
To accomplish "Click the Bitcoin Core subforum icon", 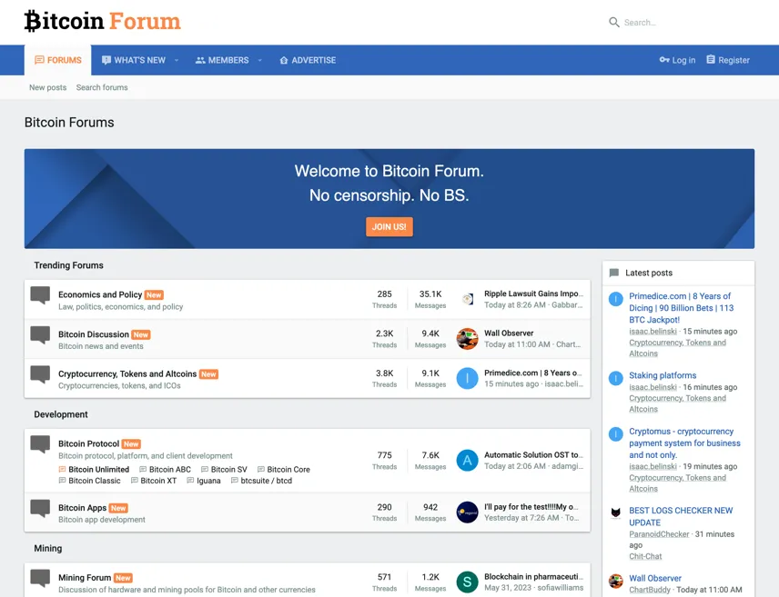I will [260, 470].
